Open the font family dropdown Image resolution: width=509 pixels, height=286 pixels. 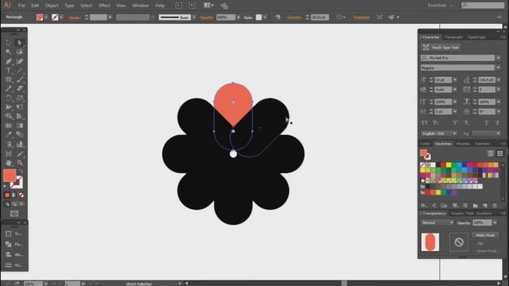tap(498, 58)
